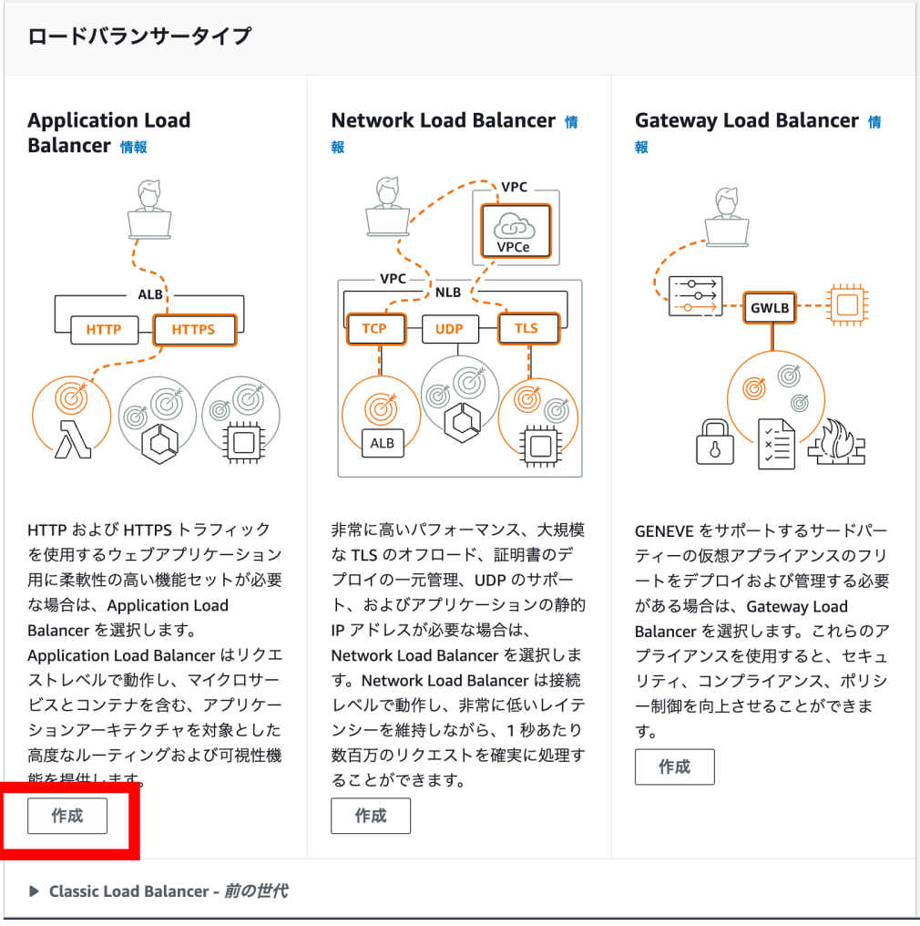Click the compliance checklist icon in the Gateway diagram
The image size is (920, 926).
774,442
